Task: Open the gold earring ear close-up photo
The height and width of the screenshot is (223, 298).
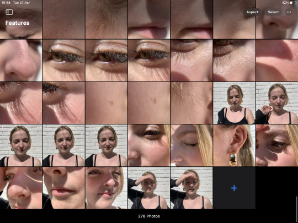Action: [234, 145]
